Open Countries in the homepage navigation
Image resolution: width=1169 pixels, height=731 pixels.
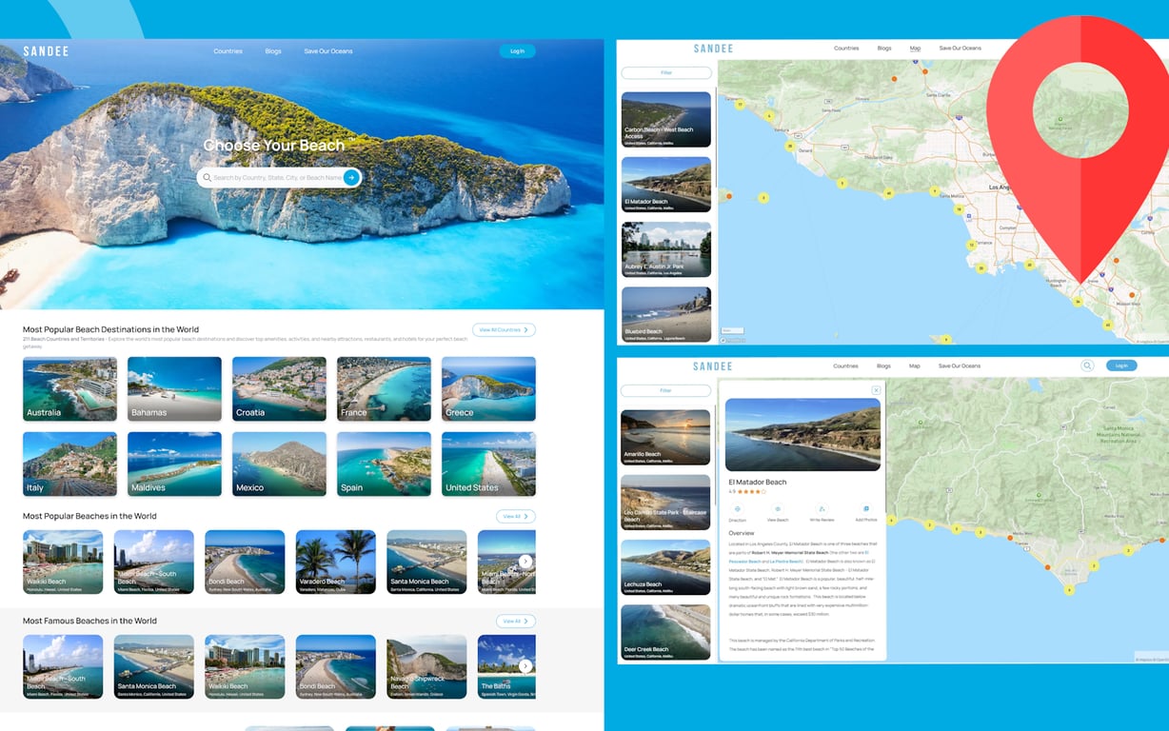tap(228, 51)
